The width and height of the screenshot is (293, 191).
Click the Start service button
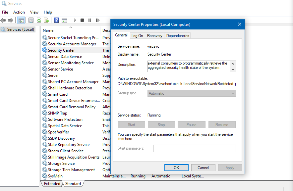131,125
